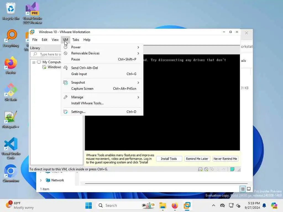Click the Never Remind Me button

225,159
